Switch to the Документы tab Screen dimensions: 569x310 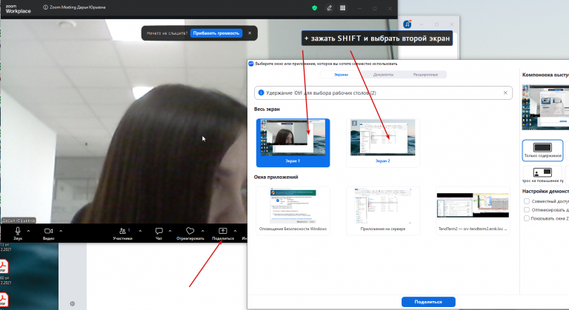[x=383, y=75]
